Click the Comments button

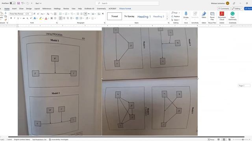tap(224, 9)
